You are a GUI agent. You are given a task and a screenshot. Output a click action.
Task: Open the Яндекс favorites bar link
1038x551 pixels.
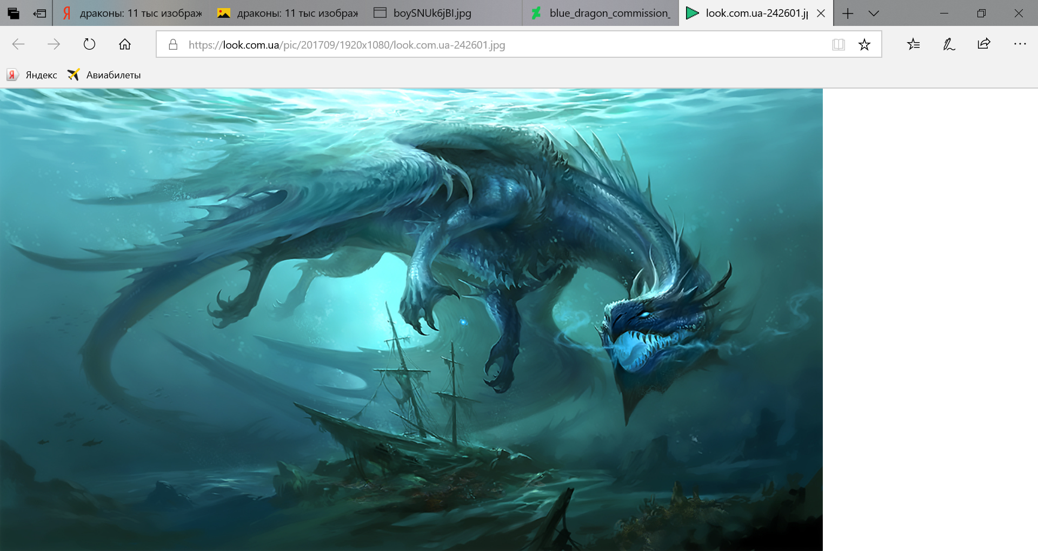(x=32, y=75)
